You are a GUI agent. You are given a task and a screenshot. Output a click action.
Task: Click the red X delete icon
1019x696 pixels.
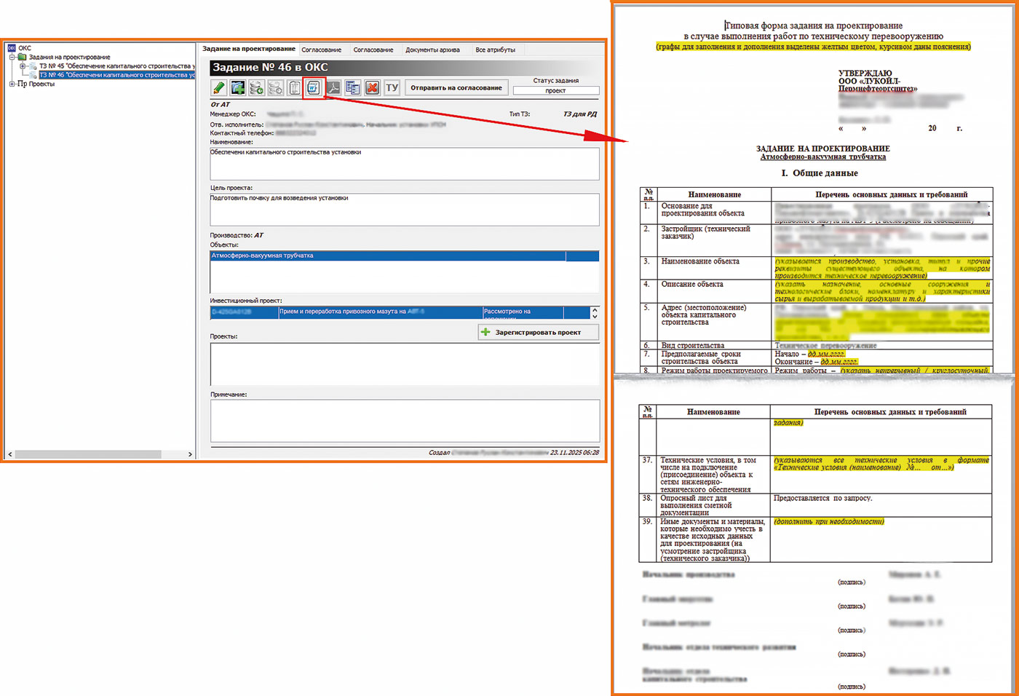pos(372,88)
